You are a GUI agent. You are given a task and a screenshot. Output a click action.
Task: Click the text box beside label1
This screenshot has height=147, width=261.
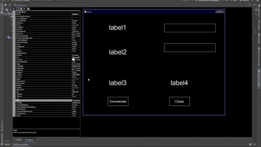pos(190,28)
